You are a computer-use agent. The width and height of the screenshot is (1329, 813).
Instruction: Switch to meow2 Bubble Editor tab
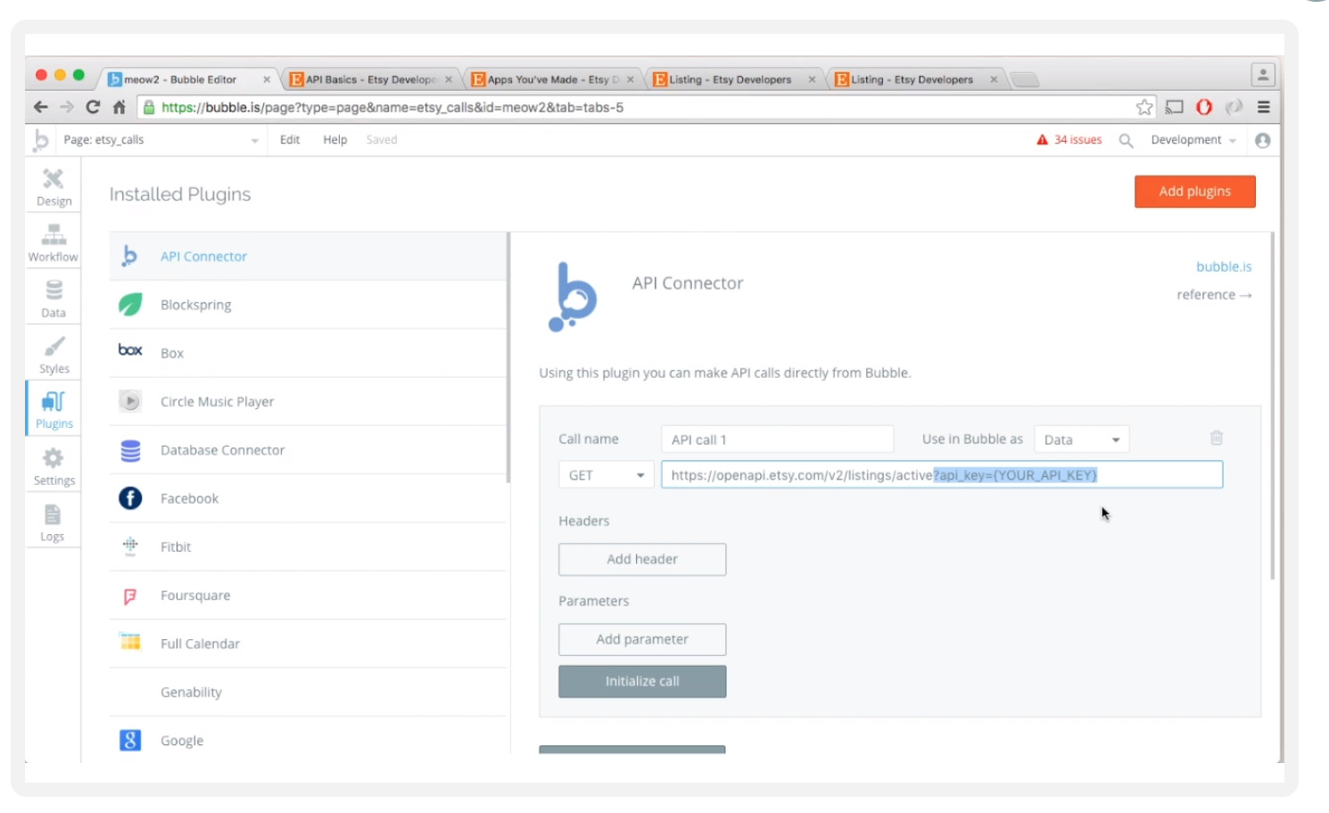coord(188,79)
